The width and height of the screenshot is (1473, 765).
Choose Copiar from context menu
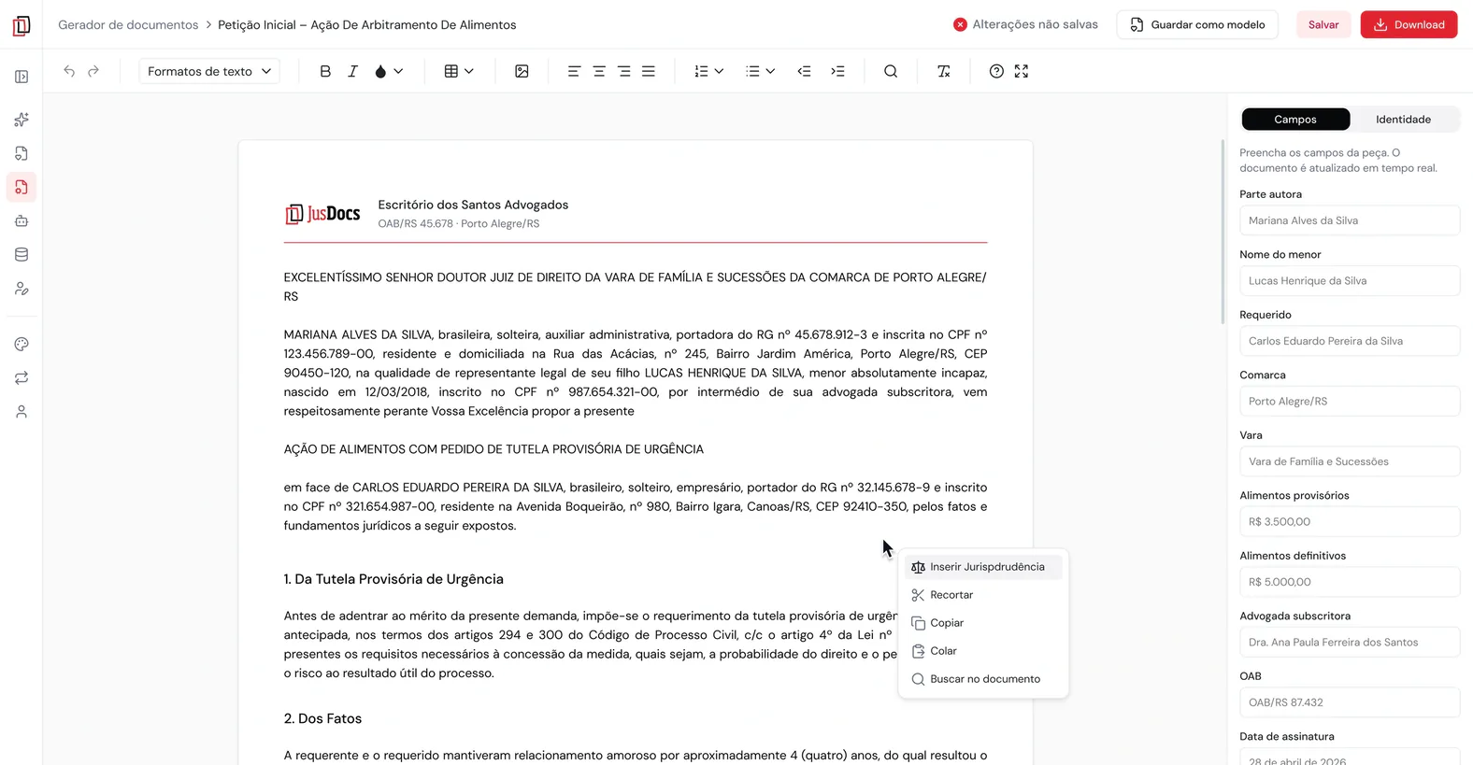[x=983, y=623]
